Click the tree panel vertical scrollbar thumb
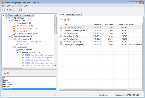Viewport: 145px width, 98px height. [x=56, y=25]
